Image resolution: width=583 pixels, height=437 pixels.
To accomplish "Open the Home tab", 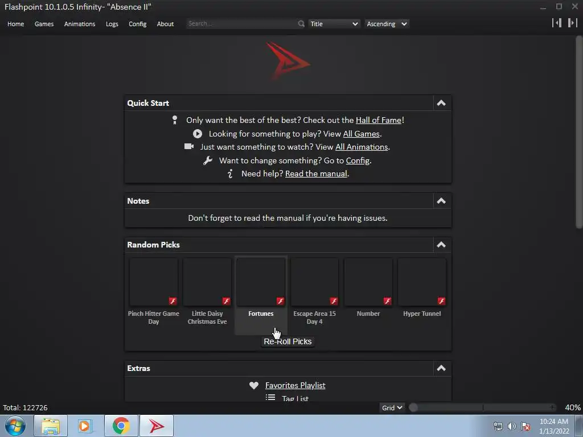I will [x=15, y=24].
